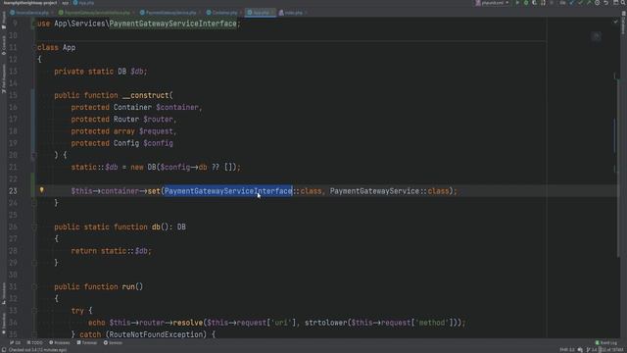Click 'RouteNotFoundException' in catch clause
This screenshot has height=353, width=627.
coord(156,334)
